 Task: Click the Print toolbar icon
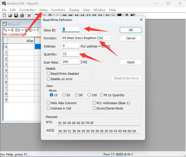[x=22, y=16]
